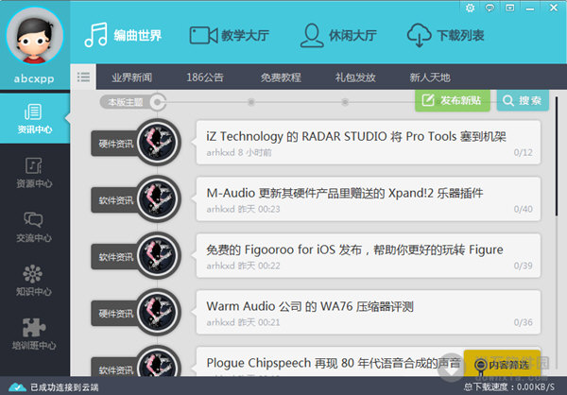Screen dimensions: 567x395
Task: Switch to the 免费教程 tab
Action: pyautogui.click(x=281, y=77)
